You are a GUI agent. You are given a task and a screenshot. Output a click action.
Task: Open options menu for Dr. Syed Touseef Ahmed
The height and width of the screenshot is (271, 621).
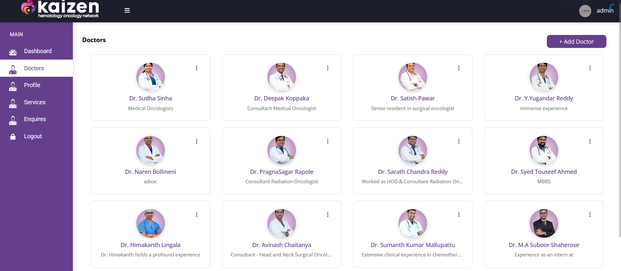coord(590,141)
